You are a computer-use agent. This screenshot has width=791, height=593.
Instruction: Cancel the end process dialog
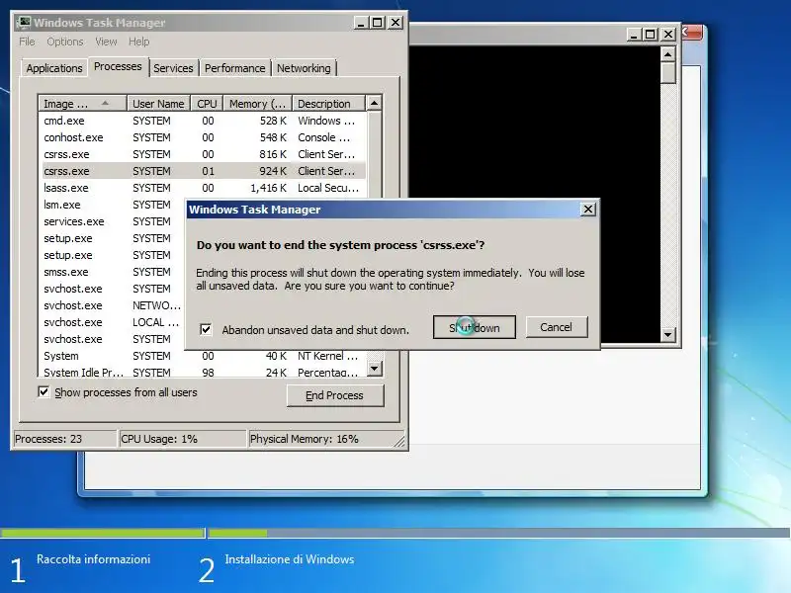point(557,327)
